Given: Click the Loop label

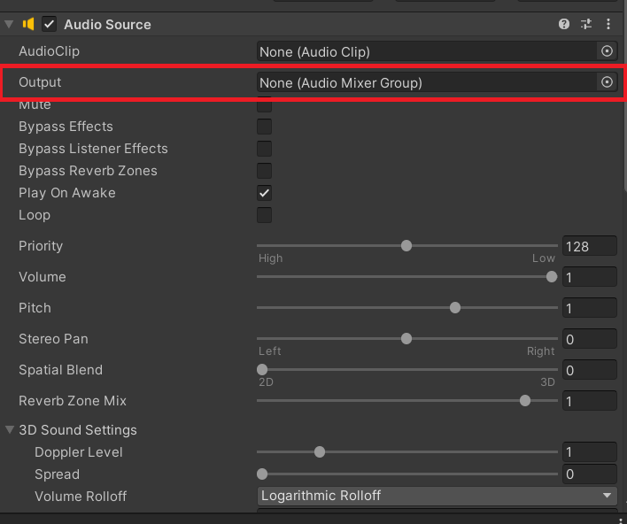Looking at the screenshot, I should [x=35, y=215].
